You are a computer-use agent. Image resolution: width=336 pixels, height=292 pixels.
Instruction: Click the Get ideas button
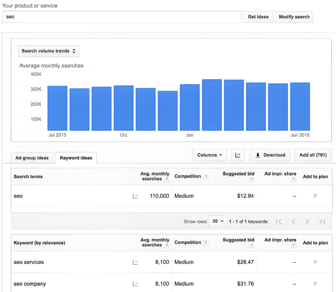pyautogui.click(x=258, y=17)
